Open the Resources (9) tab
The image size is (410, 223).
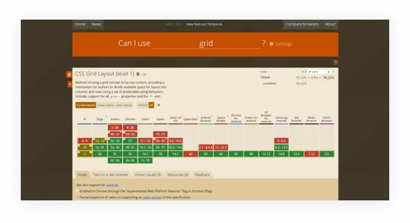(178, 175)
